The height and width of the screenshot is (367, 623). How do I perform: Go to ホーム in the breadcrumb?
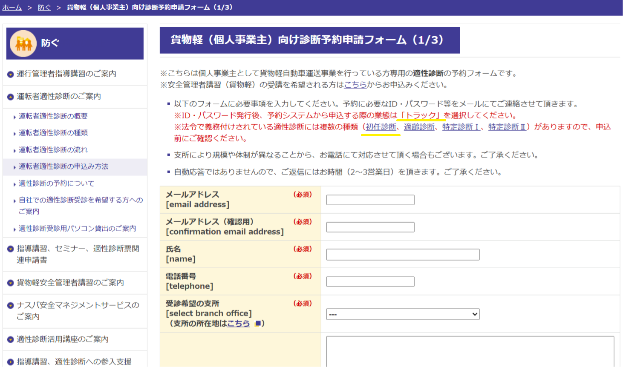[12, 8]
